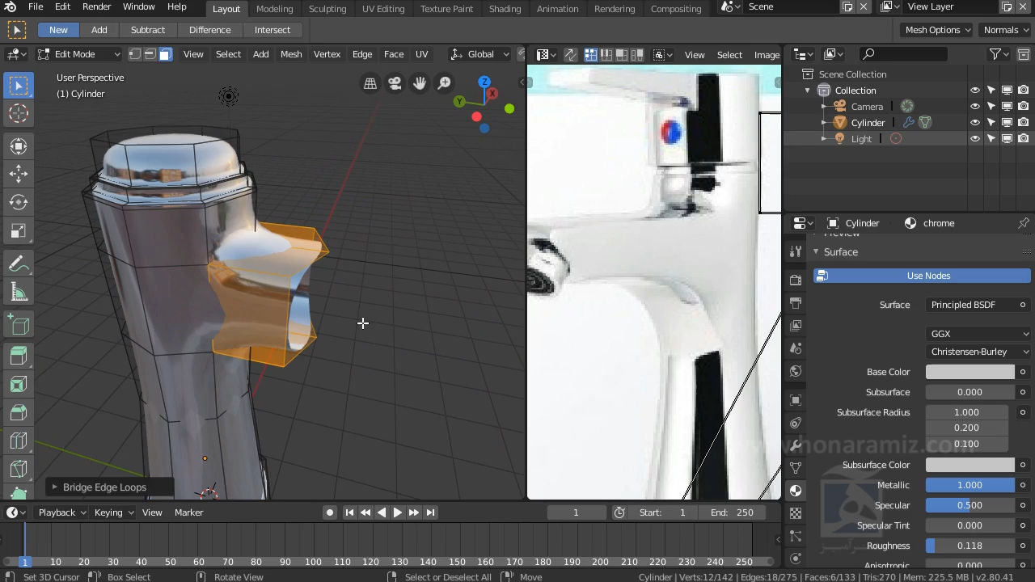
Task: Choose the Rotate tool
Action: [18, 202]
